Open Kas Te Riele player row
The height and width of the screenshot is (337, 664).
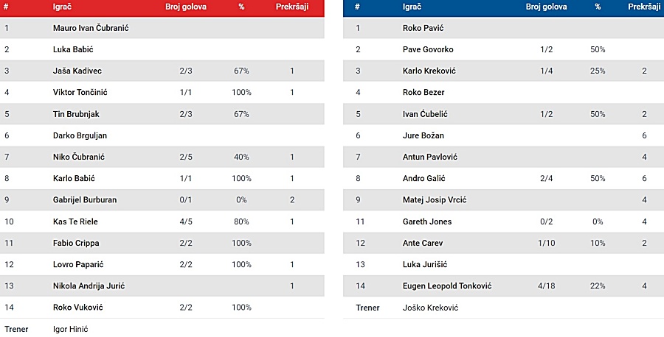click(x=162, y=221)
